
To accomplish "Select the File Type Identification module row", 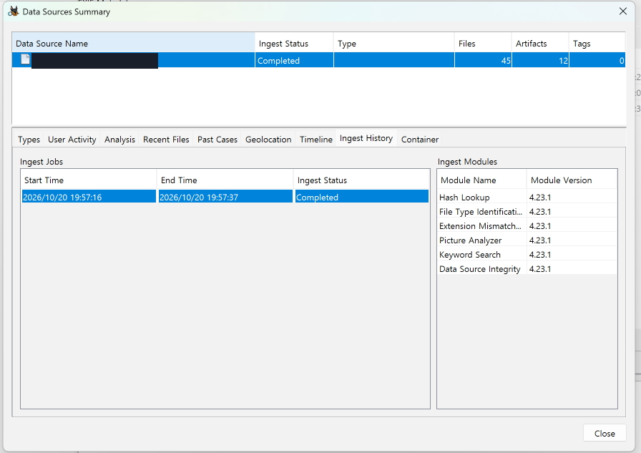I will tap(527, 211).
